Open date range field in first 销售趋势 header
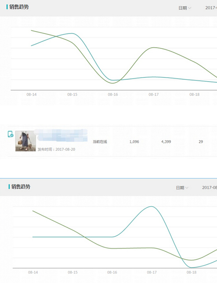The height and width of the screenshot is (283, 217). coord(211,8)
